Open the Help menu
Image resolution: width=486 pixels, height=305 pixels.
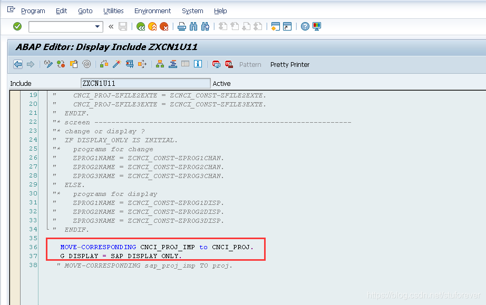(220, 11)
